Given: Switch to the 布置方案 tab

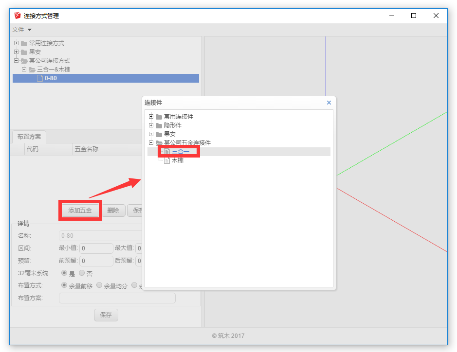Looking at the screenshot, I should point(29,137).
